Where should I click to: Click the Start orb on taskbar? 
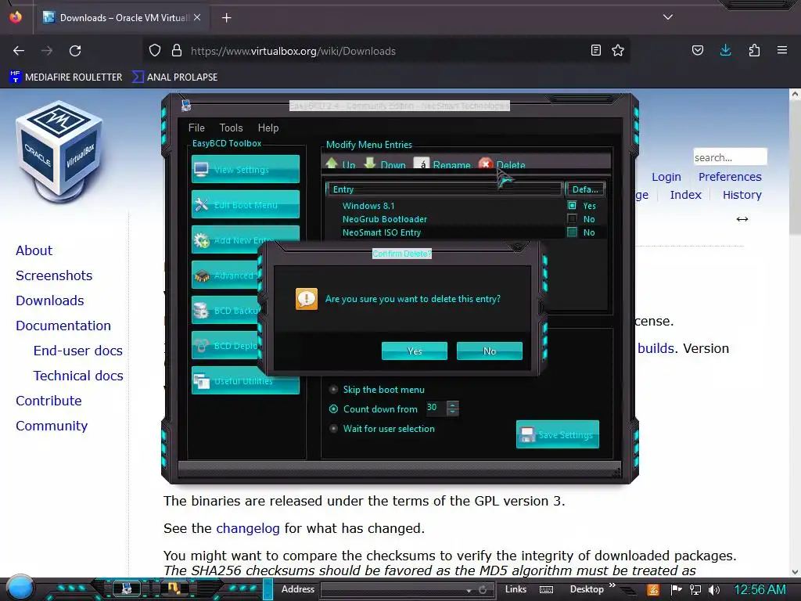pos(20,587)
